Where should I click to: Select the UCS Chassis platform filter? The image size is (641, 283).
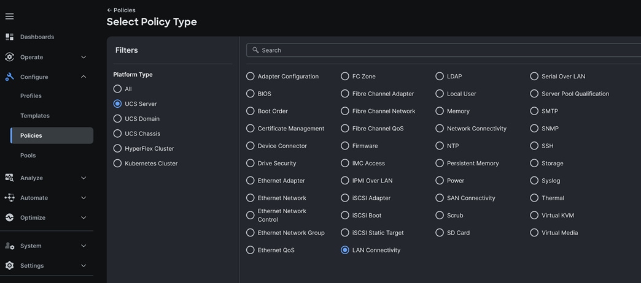pos(117,134)
